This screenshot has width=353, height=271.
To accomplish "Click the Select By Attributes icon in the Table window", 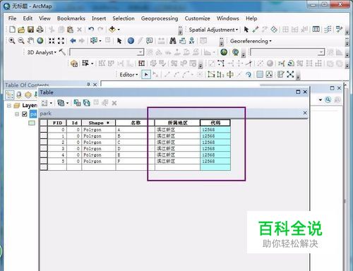I will 77,103.
